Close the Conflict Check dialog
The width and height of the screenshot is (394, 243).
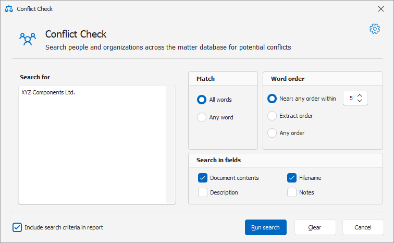[x=381, y=9]
